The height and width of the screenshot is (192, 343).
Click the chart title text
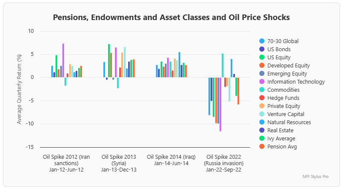171,17
